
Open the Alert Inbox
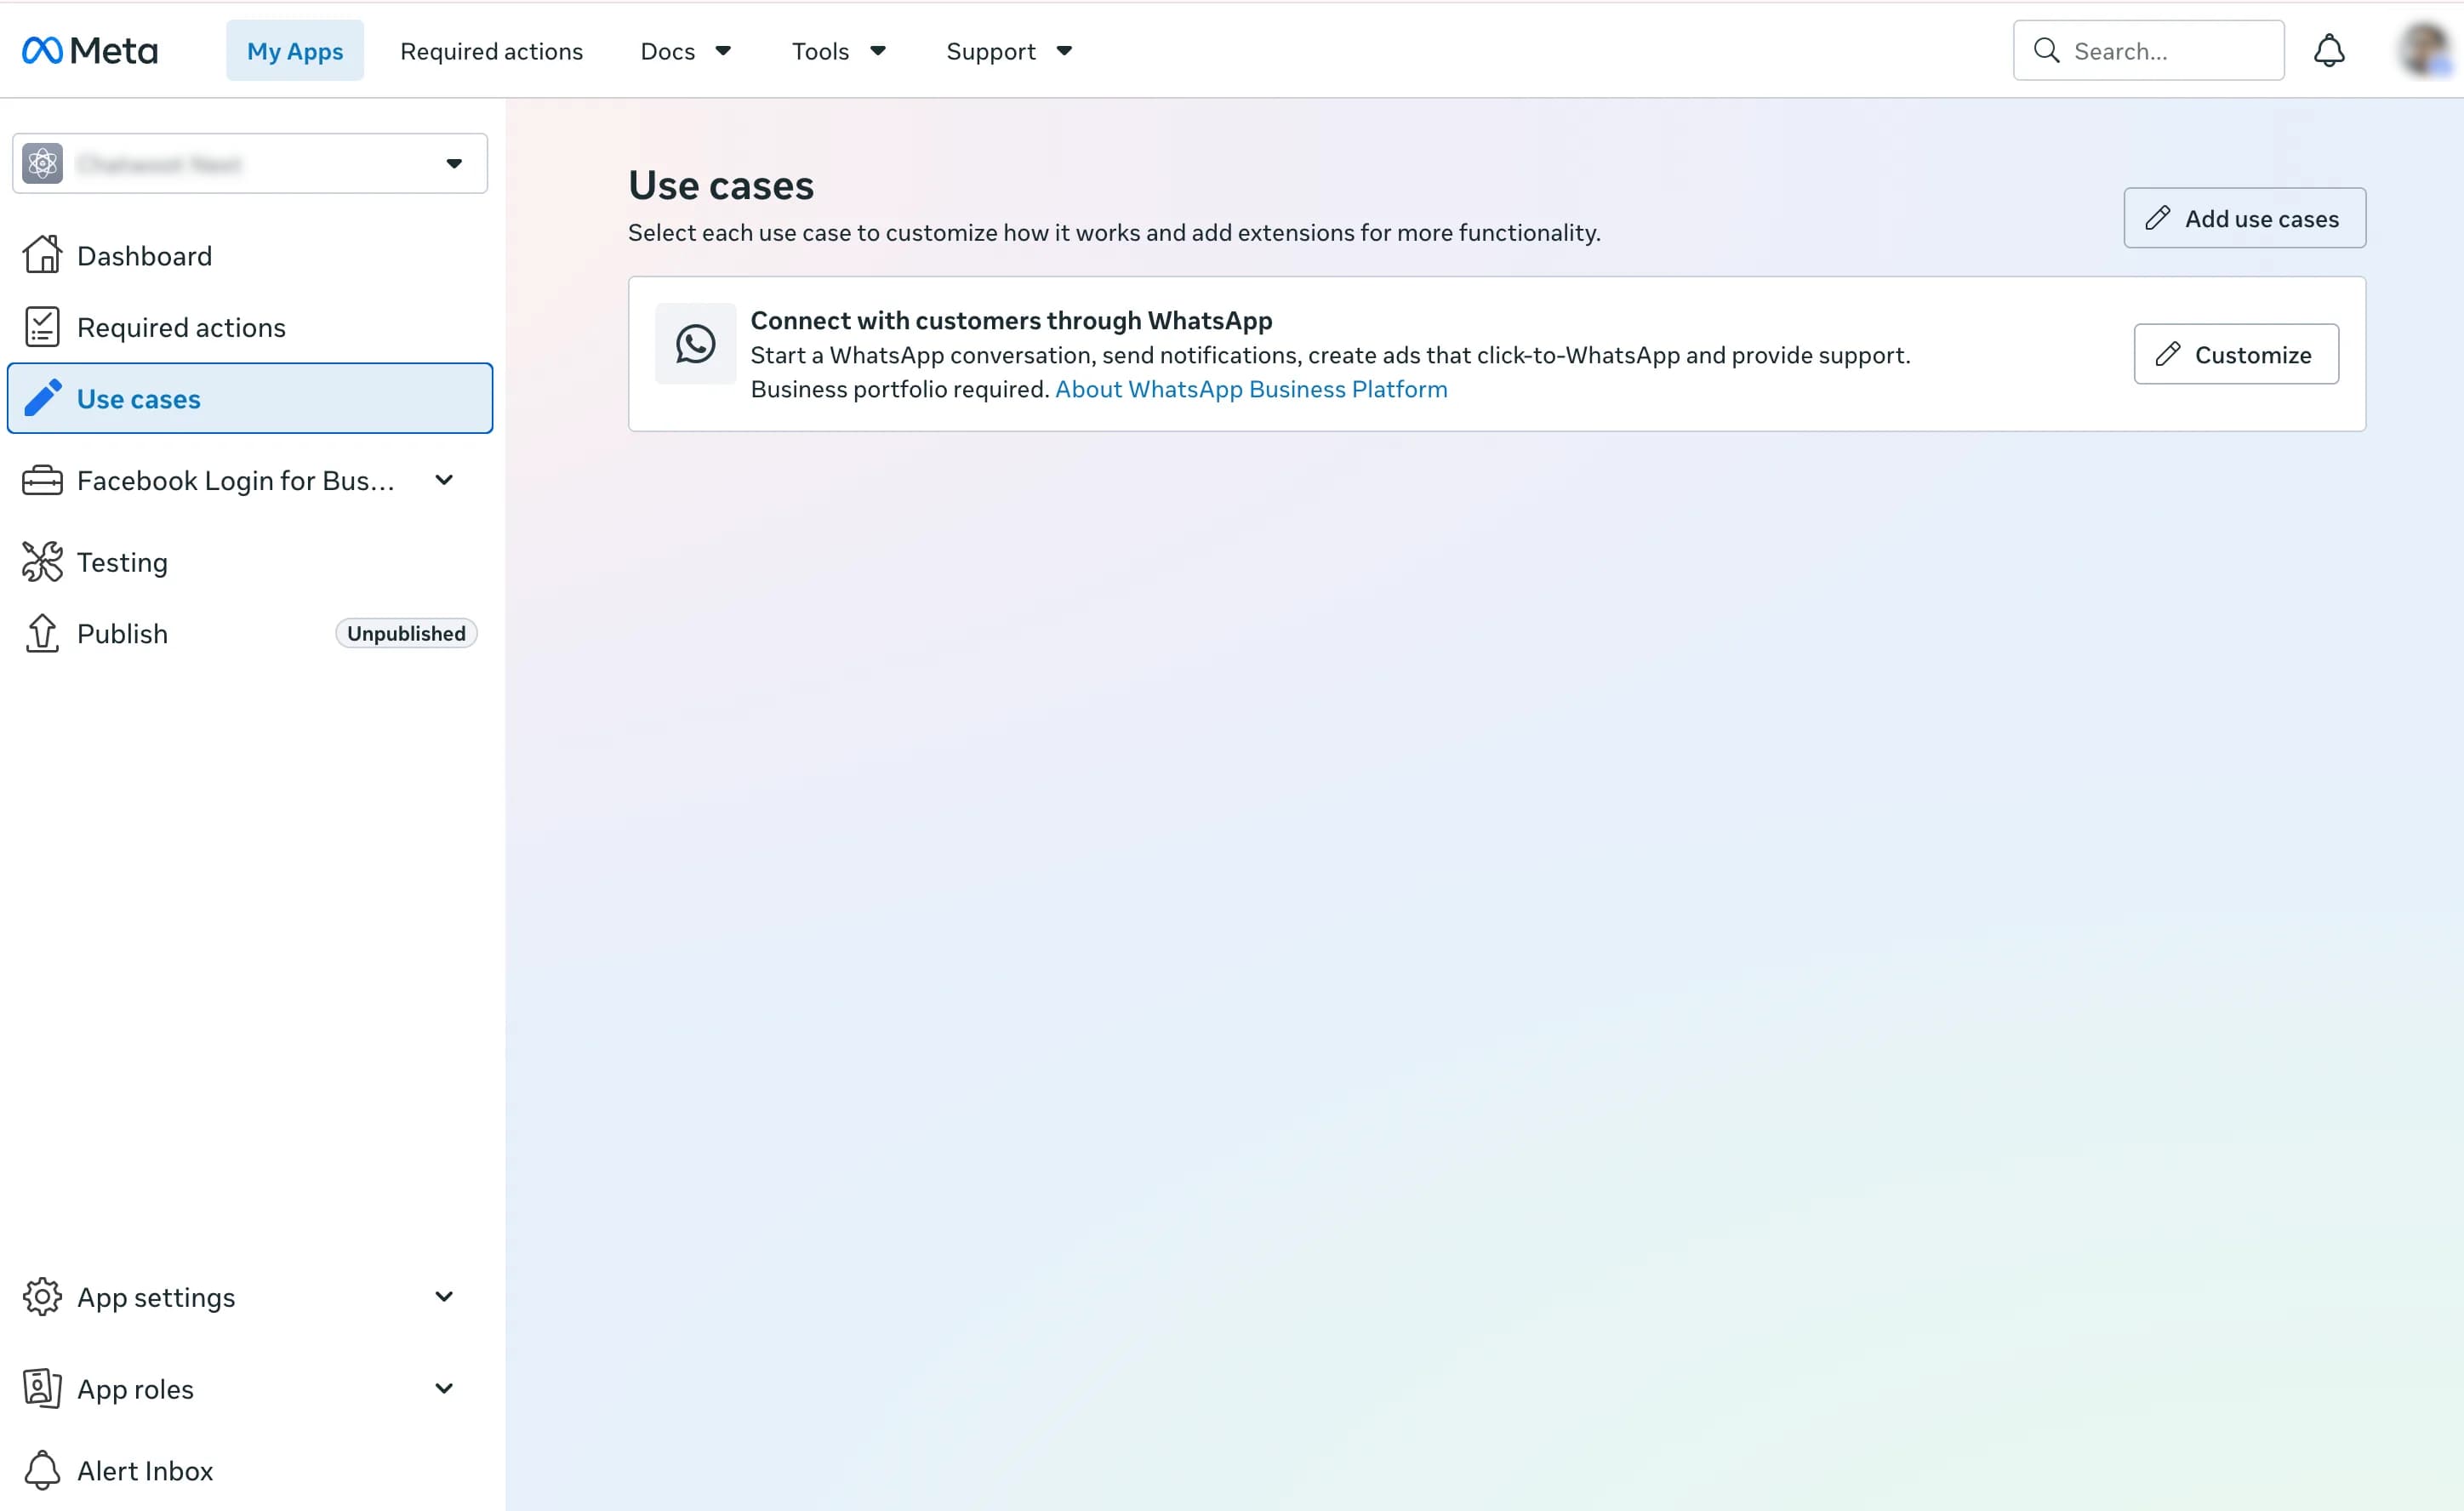pos(250,1470)
